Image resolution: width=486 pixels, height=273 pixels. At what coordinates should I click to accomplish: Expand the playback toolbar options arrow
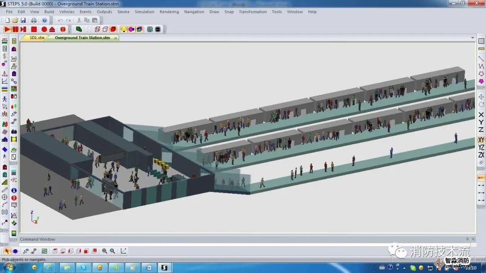tap(69, 30)
